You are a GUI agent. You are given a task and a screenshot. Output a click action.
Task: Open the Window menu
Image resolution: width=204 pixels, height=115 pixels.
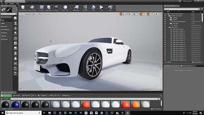click(x=12, y=4)
